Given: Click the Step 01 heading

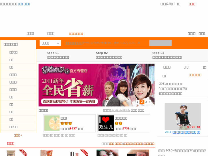Looking at the screenshot, I should (x=53, y=53).
